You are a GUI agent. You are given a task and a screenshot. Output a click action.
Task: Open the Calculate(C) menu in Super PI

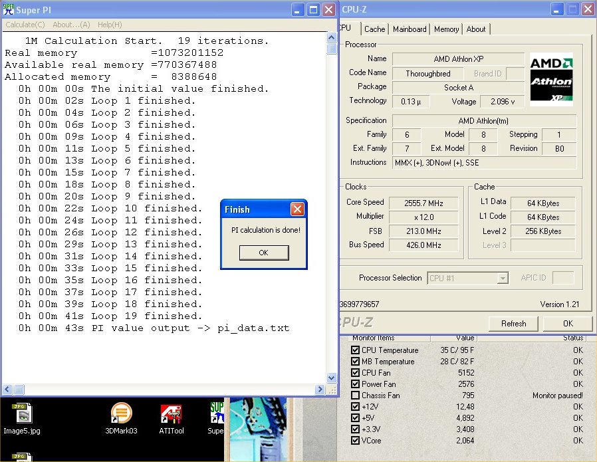(x=25, y=25)
